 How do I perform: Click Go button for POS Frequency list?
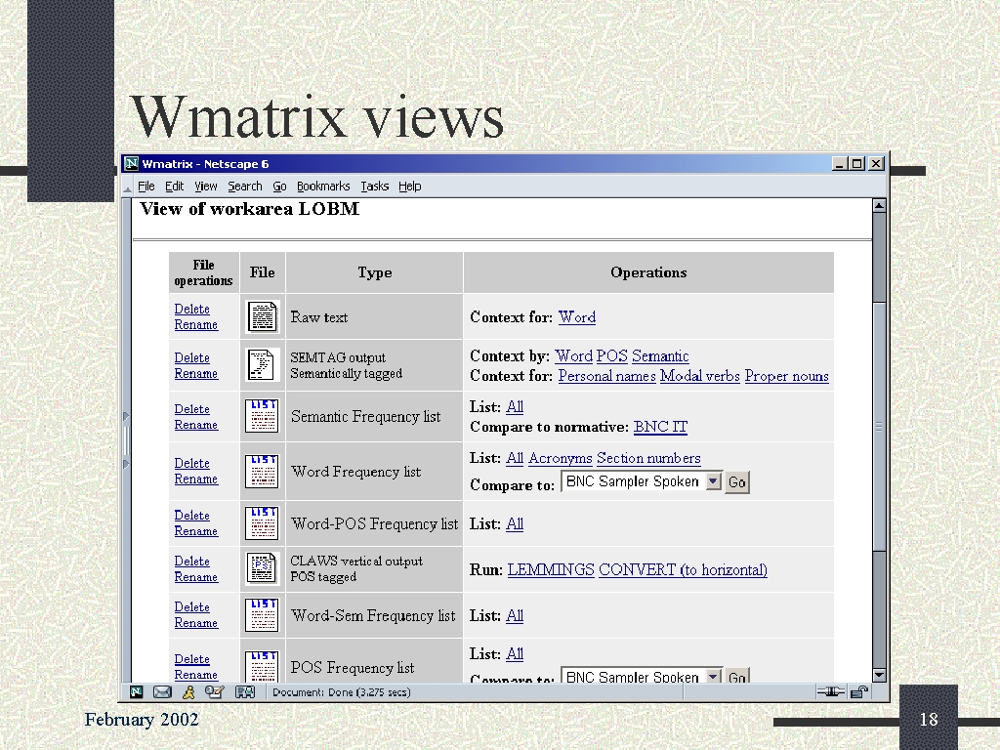pos(737,676)
